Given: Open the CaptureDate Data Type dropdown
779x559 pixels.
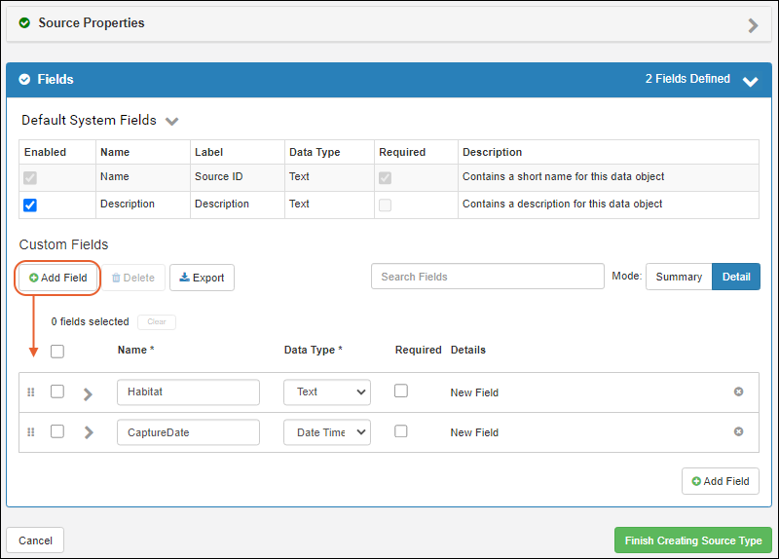Looking at the screenshot, I should coord(327,431).
